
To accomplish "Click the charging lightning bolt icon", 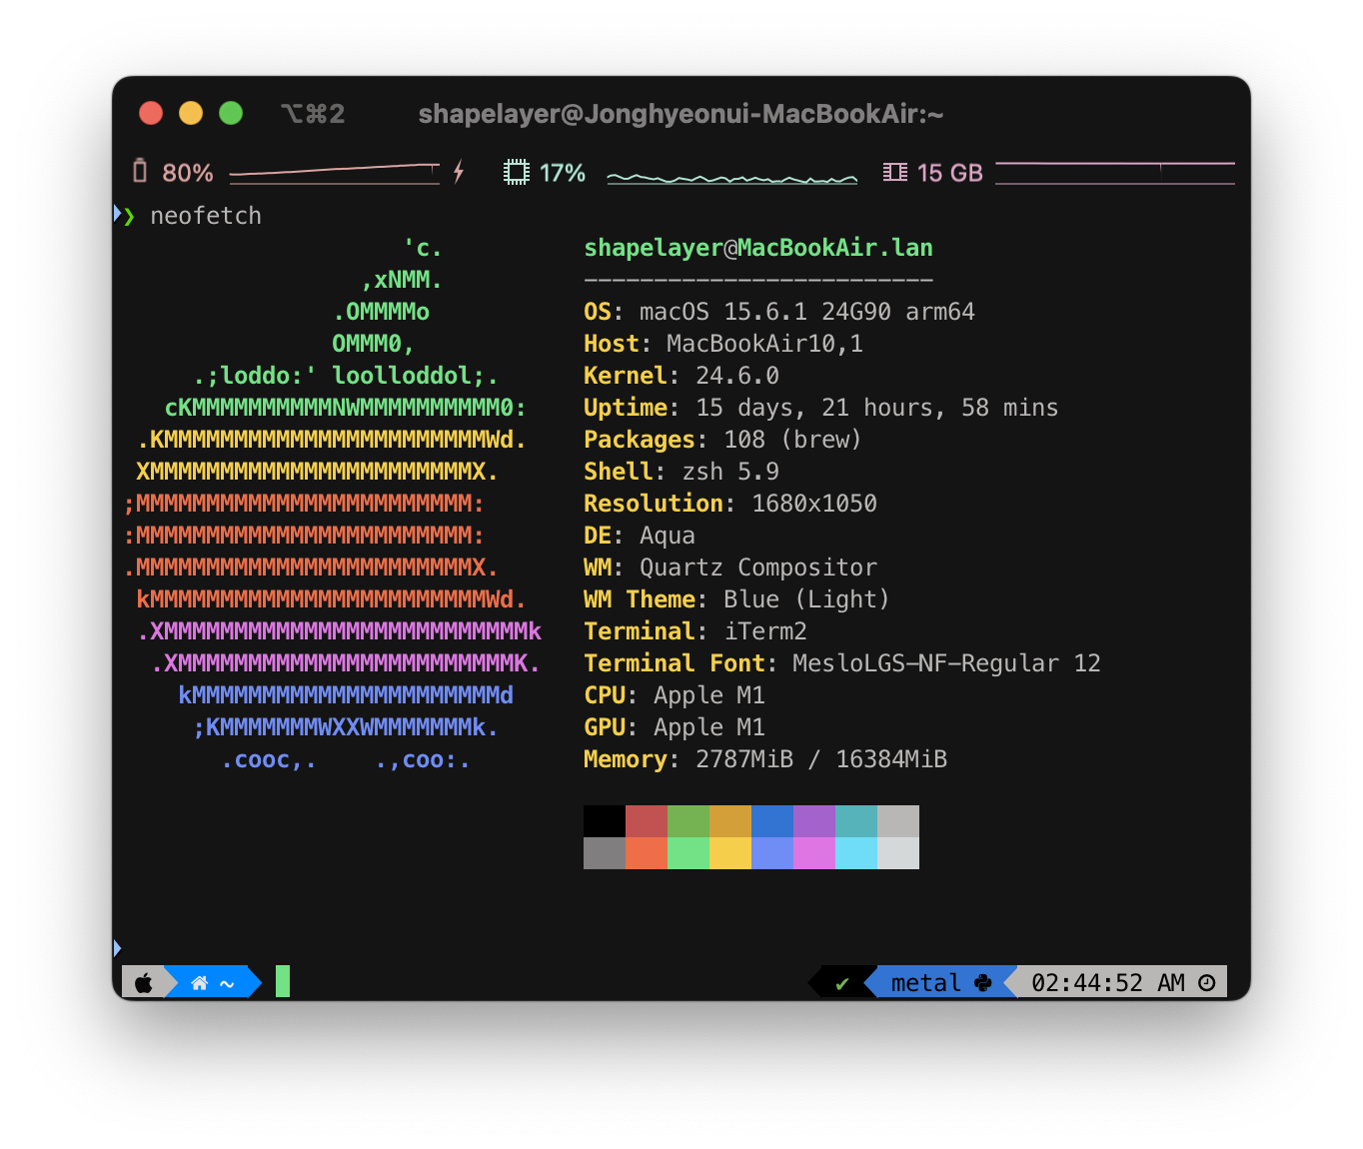I will pyautogui.click(x=459, y=172).
